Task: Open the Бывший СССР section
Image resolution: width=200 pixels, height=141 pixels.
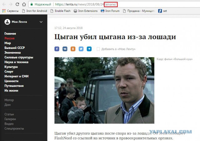Action: (x=15, y=48)
